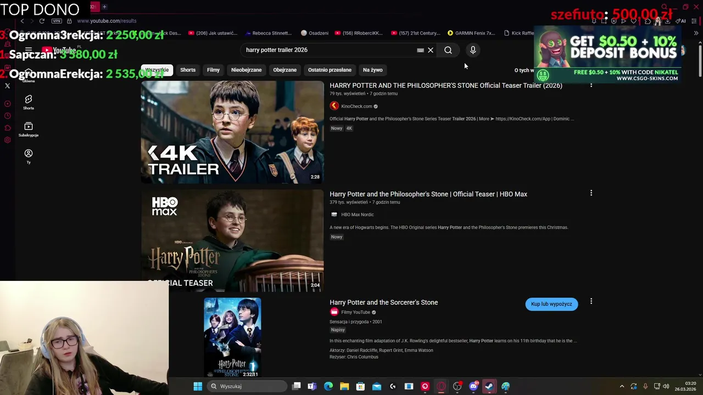Open more options for KinoCheck trailer result
The height and width of the screenshot is (395, 703).
(x=591, y=85)
